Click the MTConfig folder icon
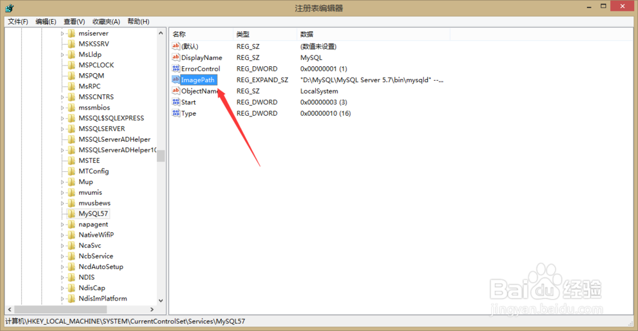 (71, 171)
